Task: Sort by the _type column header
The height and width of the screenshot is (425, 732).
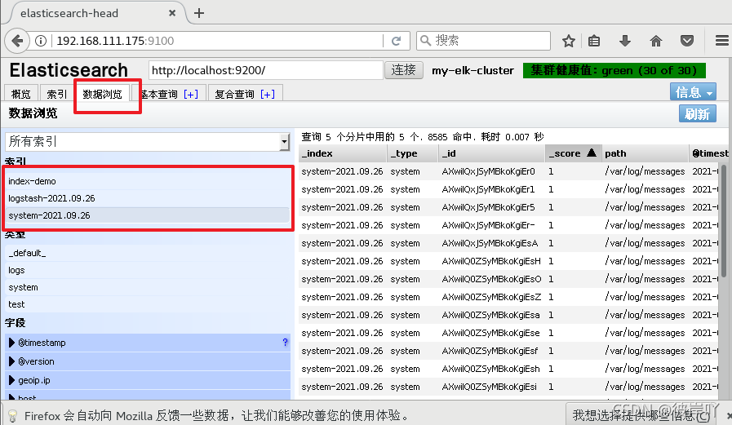Action: click(413, 153)
